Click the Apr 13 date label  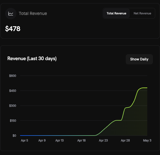(59, 140)
